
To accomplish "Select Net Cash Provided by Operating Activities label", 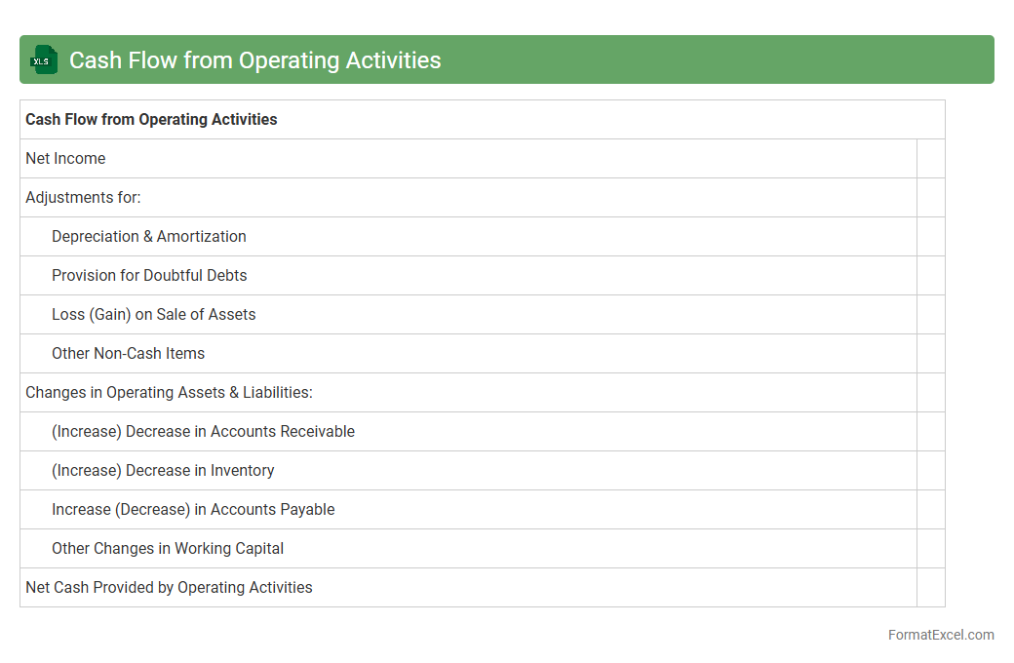I will pos(169,588).
